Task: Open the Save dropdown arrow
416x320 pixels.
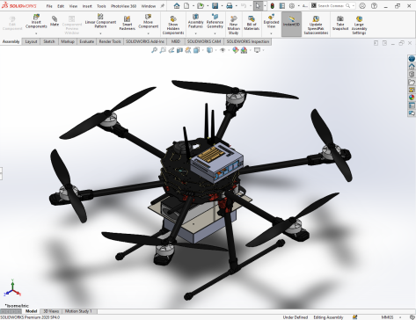Action: pos(222,6)
